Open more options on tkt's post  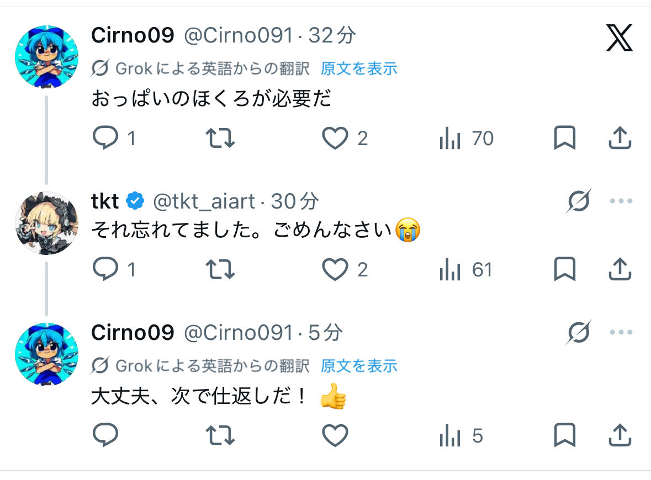coord(621,201)
